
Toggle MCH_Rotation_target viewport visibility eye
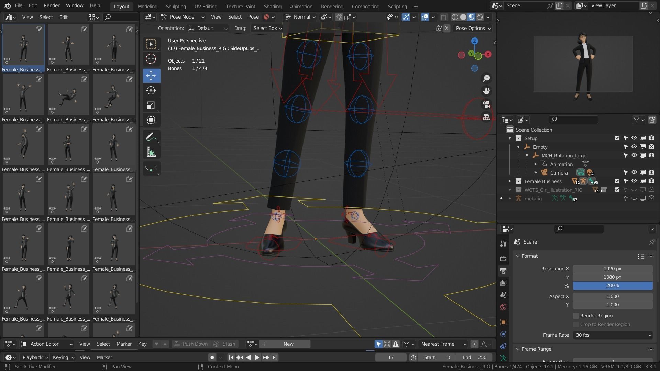tap(634, 155)
